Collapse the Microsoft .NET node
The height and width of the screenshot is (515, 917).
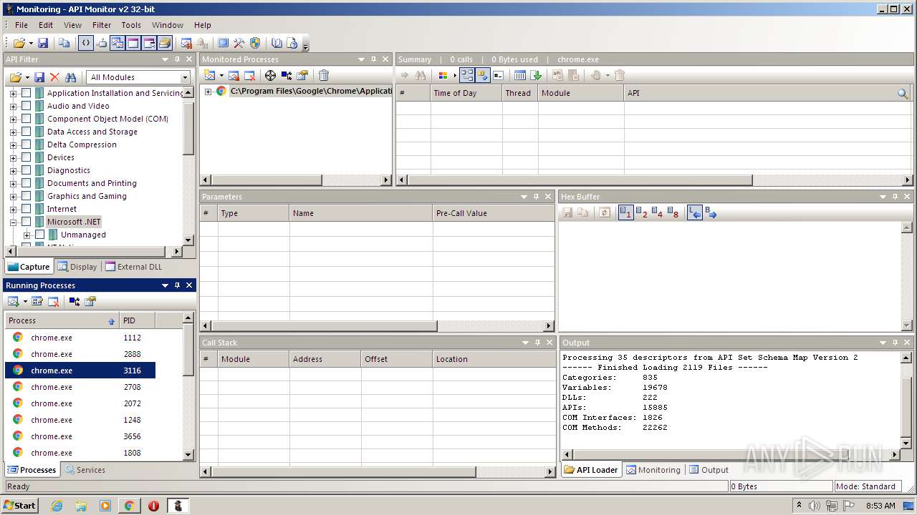13,222
